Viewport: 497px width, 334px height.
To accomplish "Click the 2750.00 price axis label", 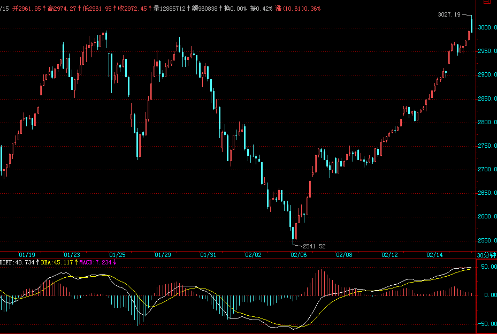I will pos(487,146).
